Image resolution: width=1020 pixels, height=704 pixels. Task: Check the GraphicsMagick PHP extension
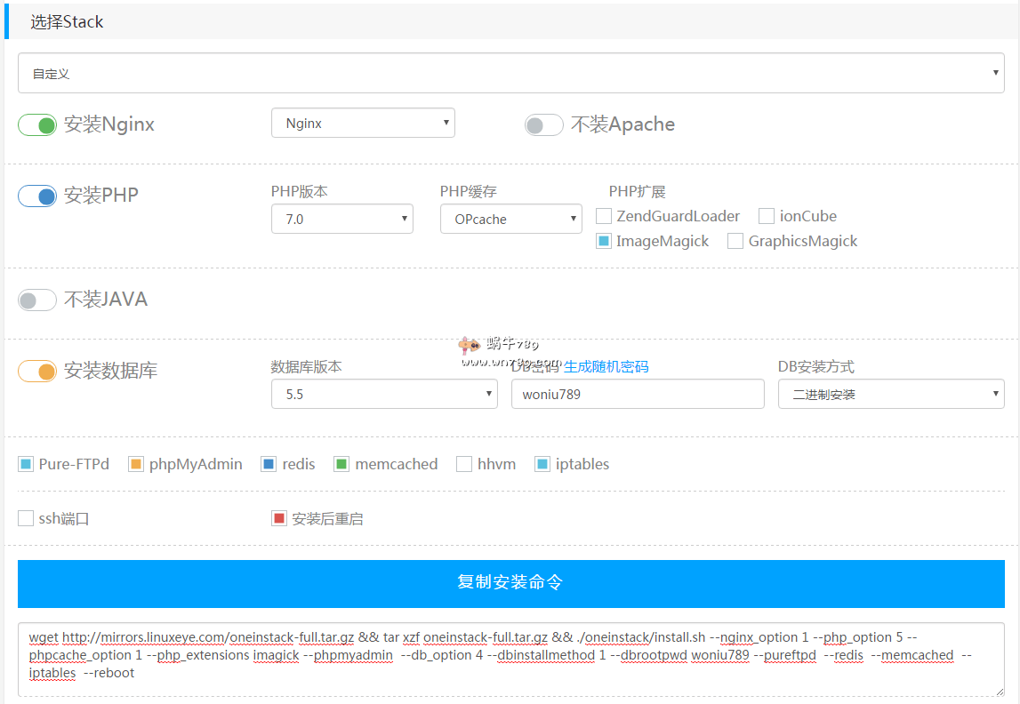[735, 241]
